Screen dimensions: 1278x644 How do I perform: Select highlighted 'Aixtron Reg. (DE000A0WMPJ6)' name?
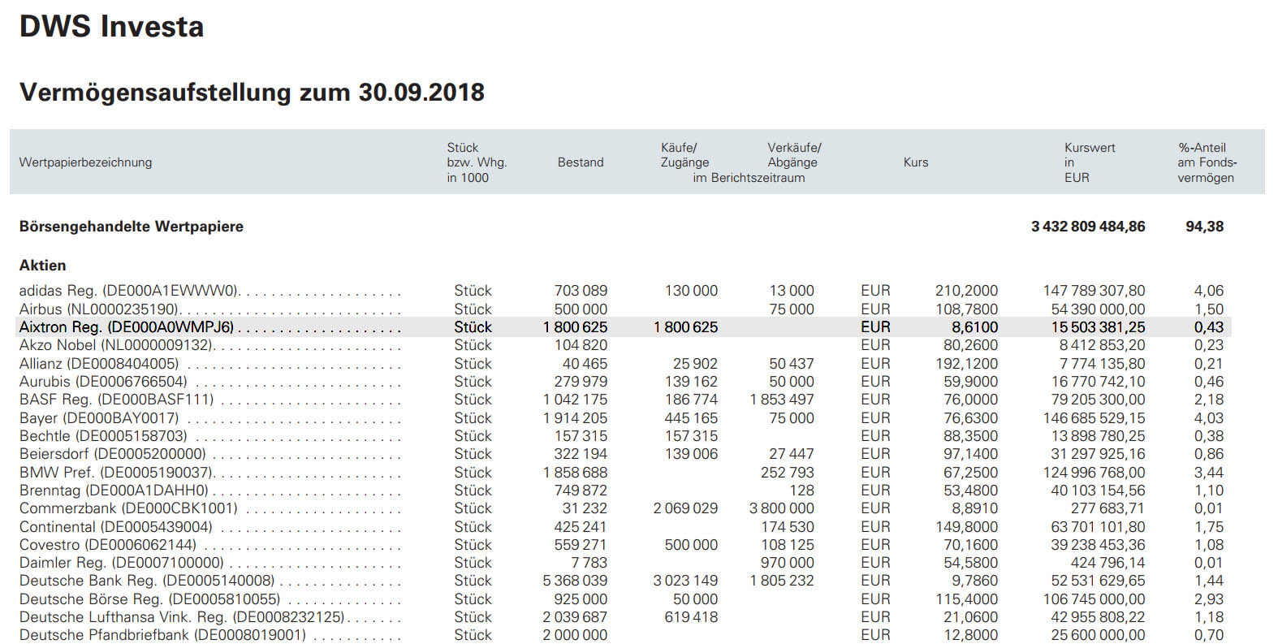(127, 327)
